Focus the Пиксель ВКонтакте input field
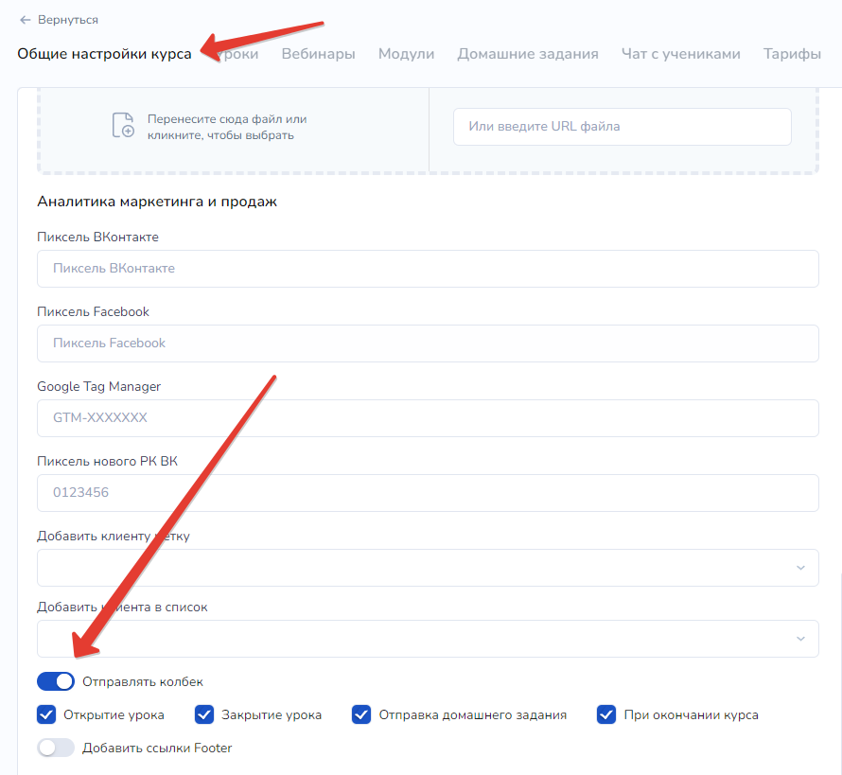 pos(428,269)
